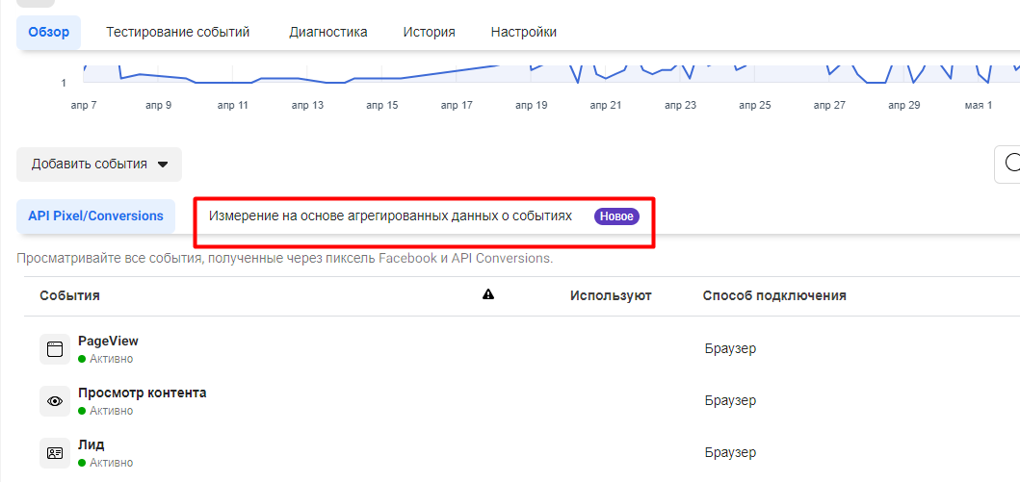Open the Тестирование событий tab

click(177, 32)
